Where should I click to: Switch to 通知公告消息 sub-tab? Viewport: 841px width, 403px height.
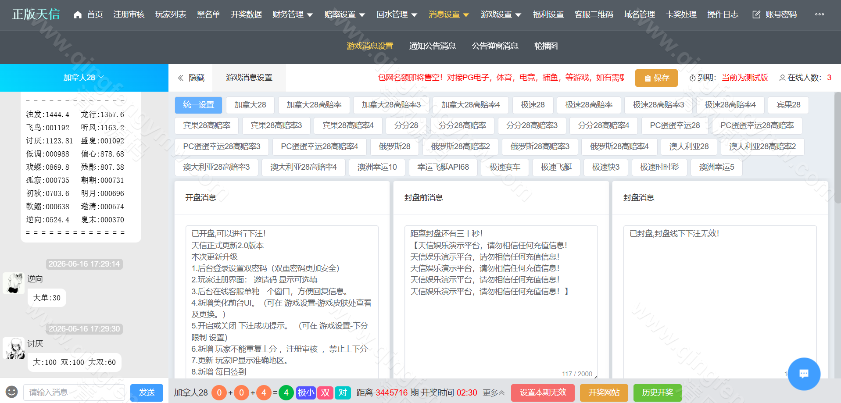pos(433,46)
